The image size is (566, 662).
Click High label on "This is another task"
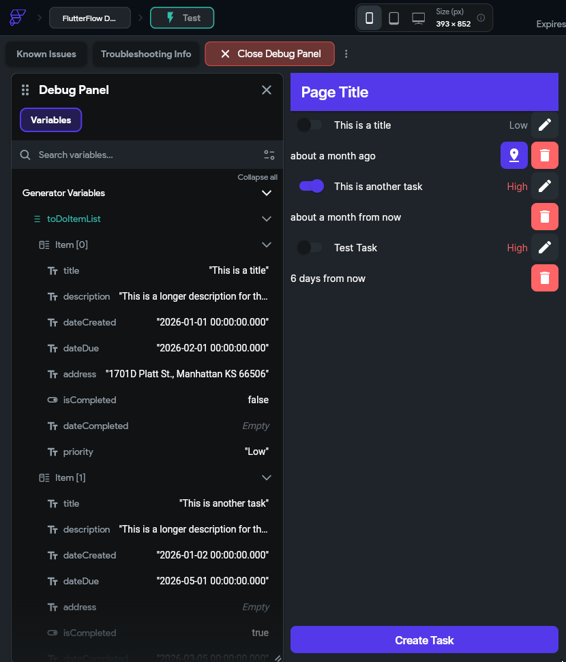[517, 187]
